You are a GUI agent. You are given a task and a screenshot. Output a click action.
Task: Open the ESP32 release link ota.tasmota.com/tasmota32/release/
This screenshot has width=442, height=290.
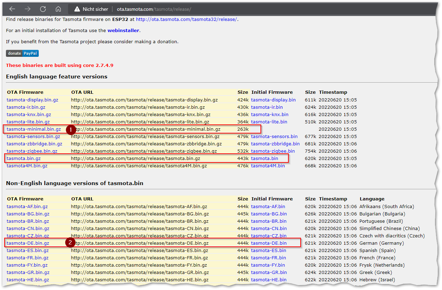click(186, 20)
